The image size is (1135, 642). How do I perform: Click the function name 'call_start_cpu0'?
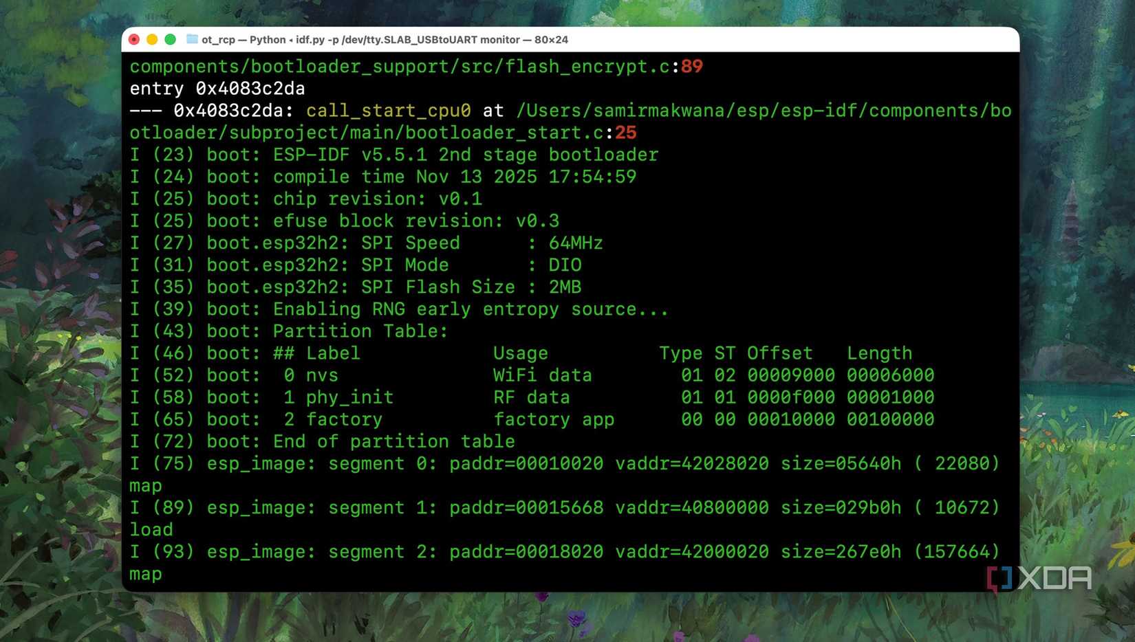point(389,111)
